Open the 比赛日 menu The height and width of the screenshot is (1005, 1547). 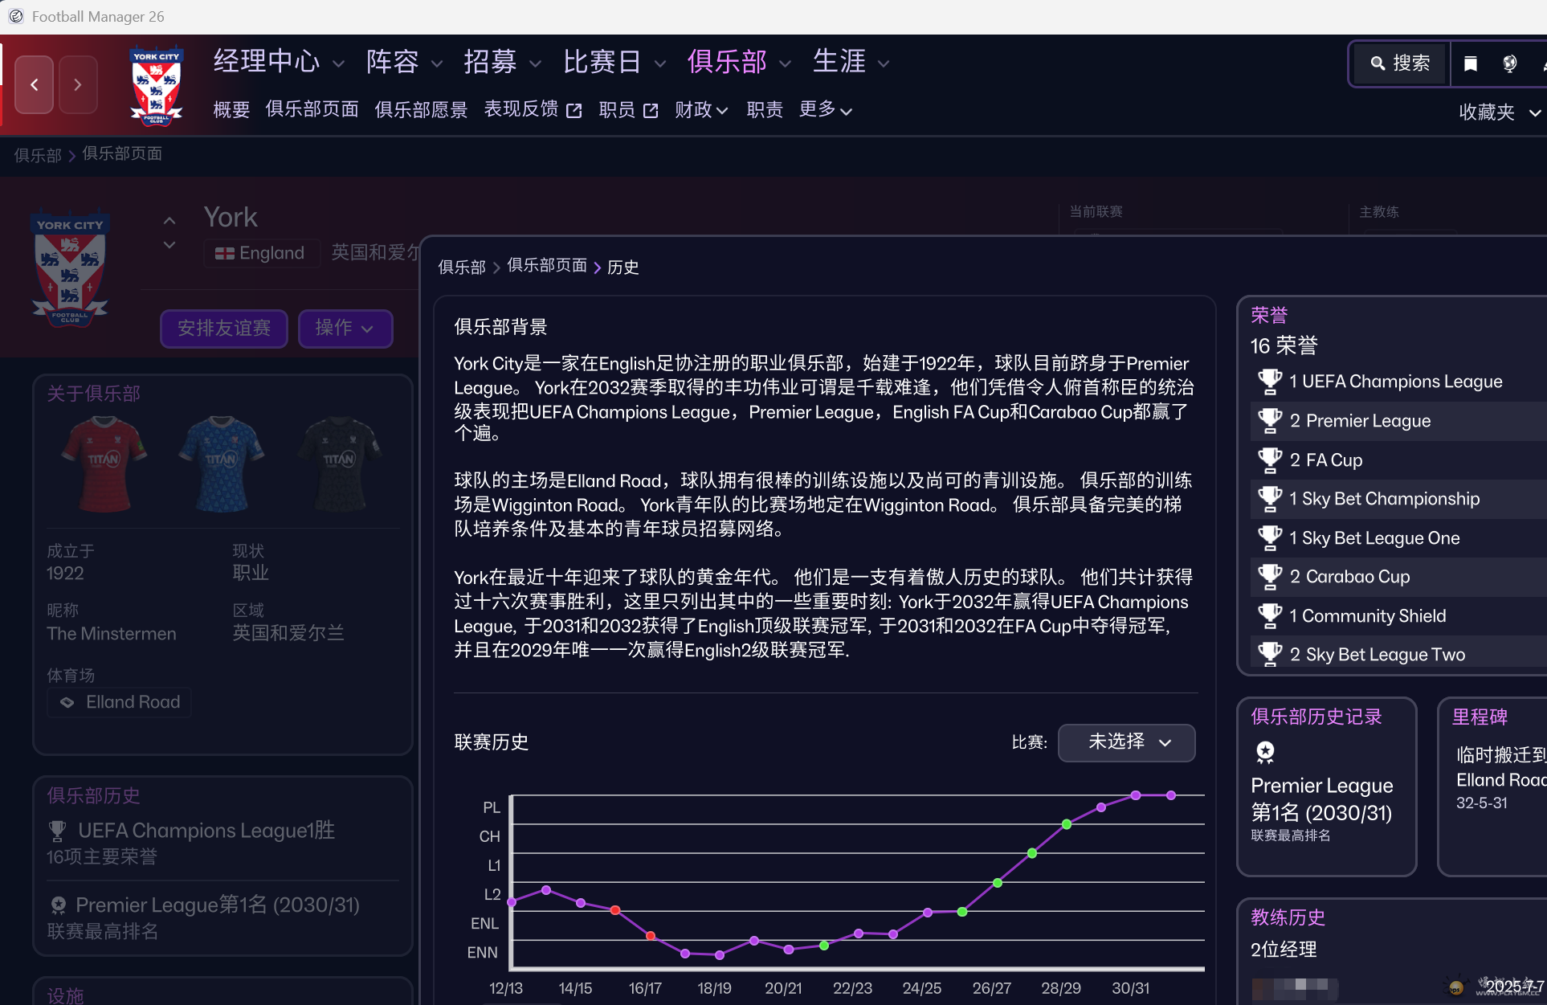point(614,62)
